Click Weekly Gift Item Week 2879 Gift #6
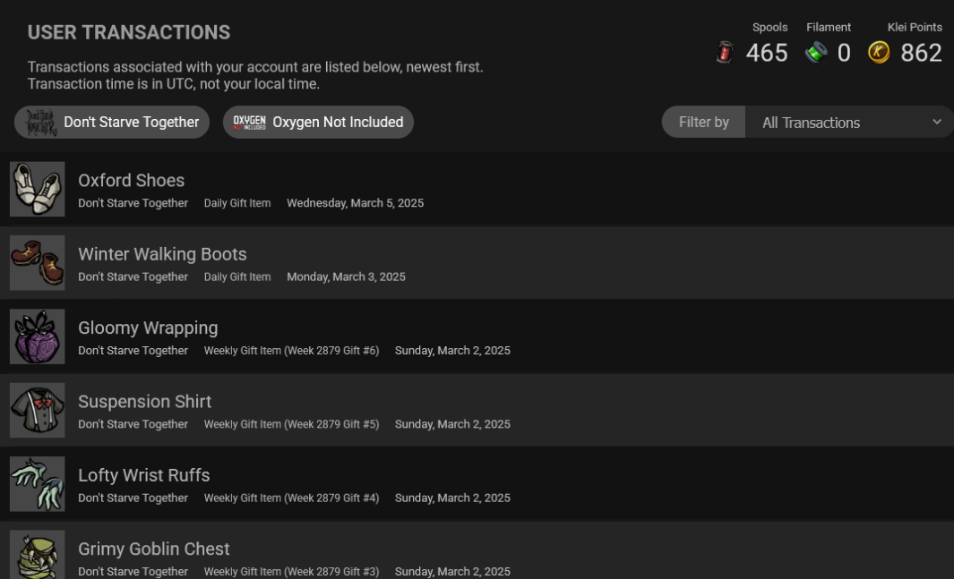 point(291,351)
